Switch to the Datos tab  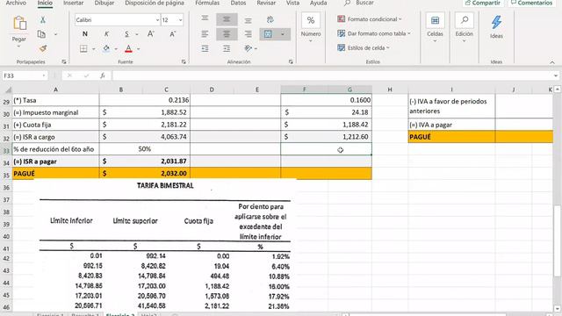pos(238,3)
